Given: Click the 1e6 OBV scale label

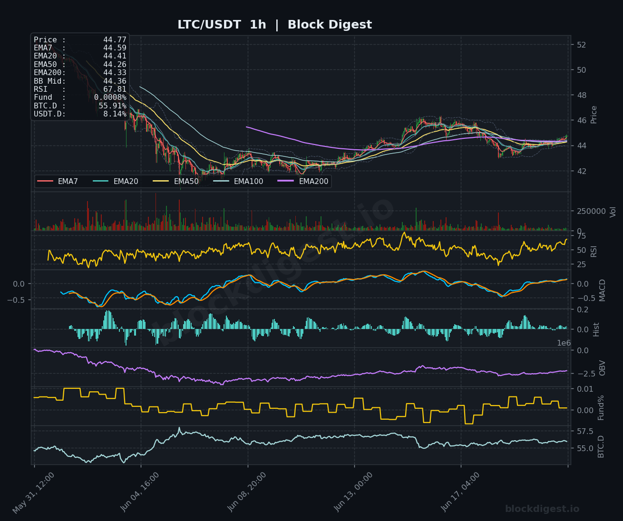Looking at the screenshot, I should click(564, 343).
